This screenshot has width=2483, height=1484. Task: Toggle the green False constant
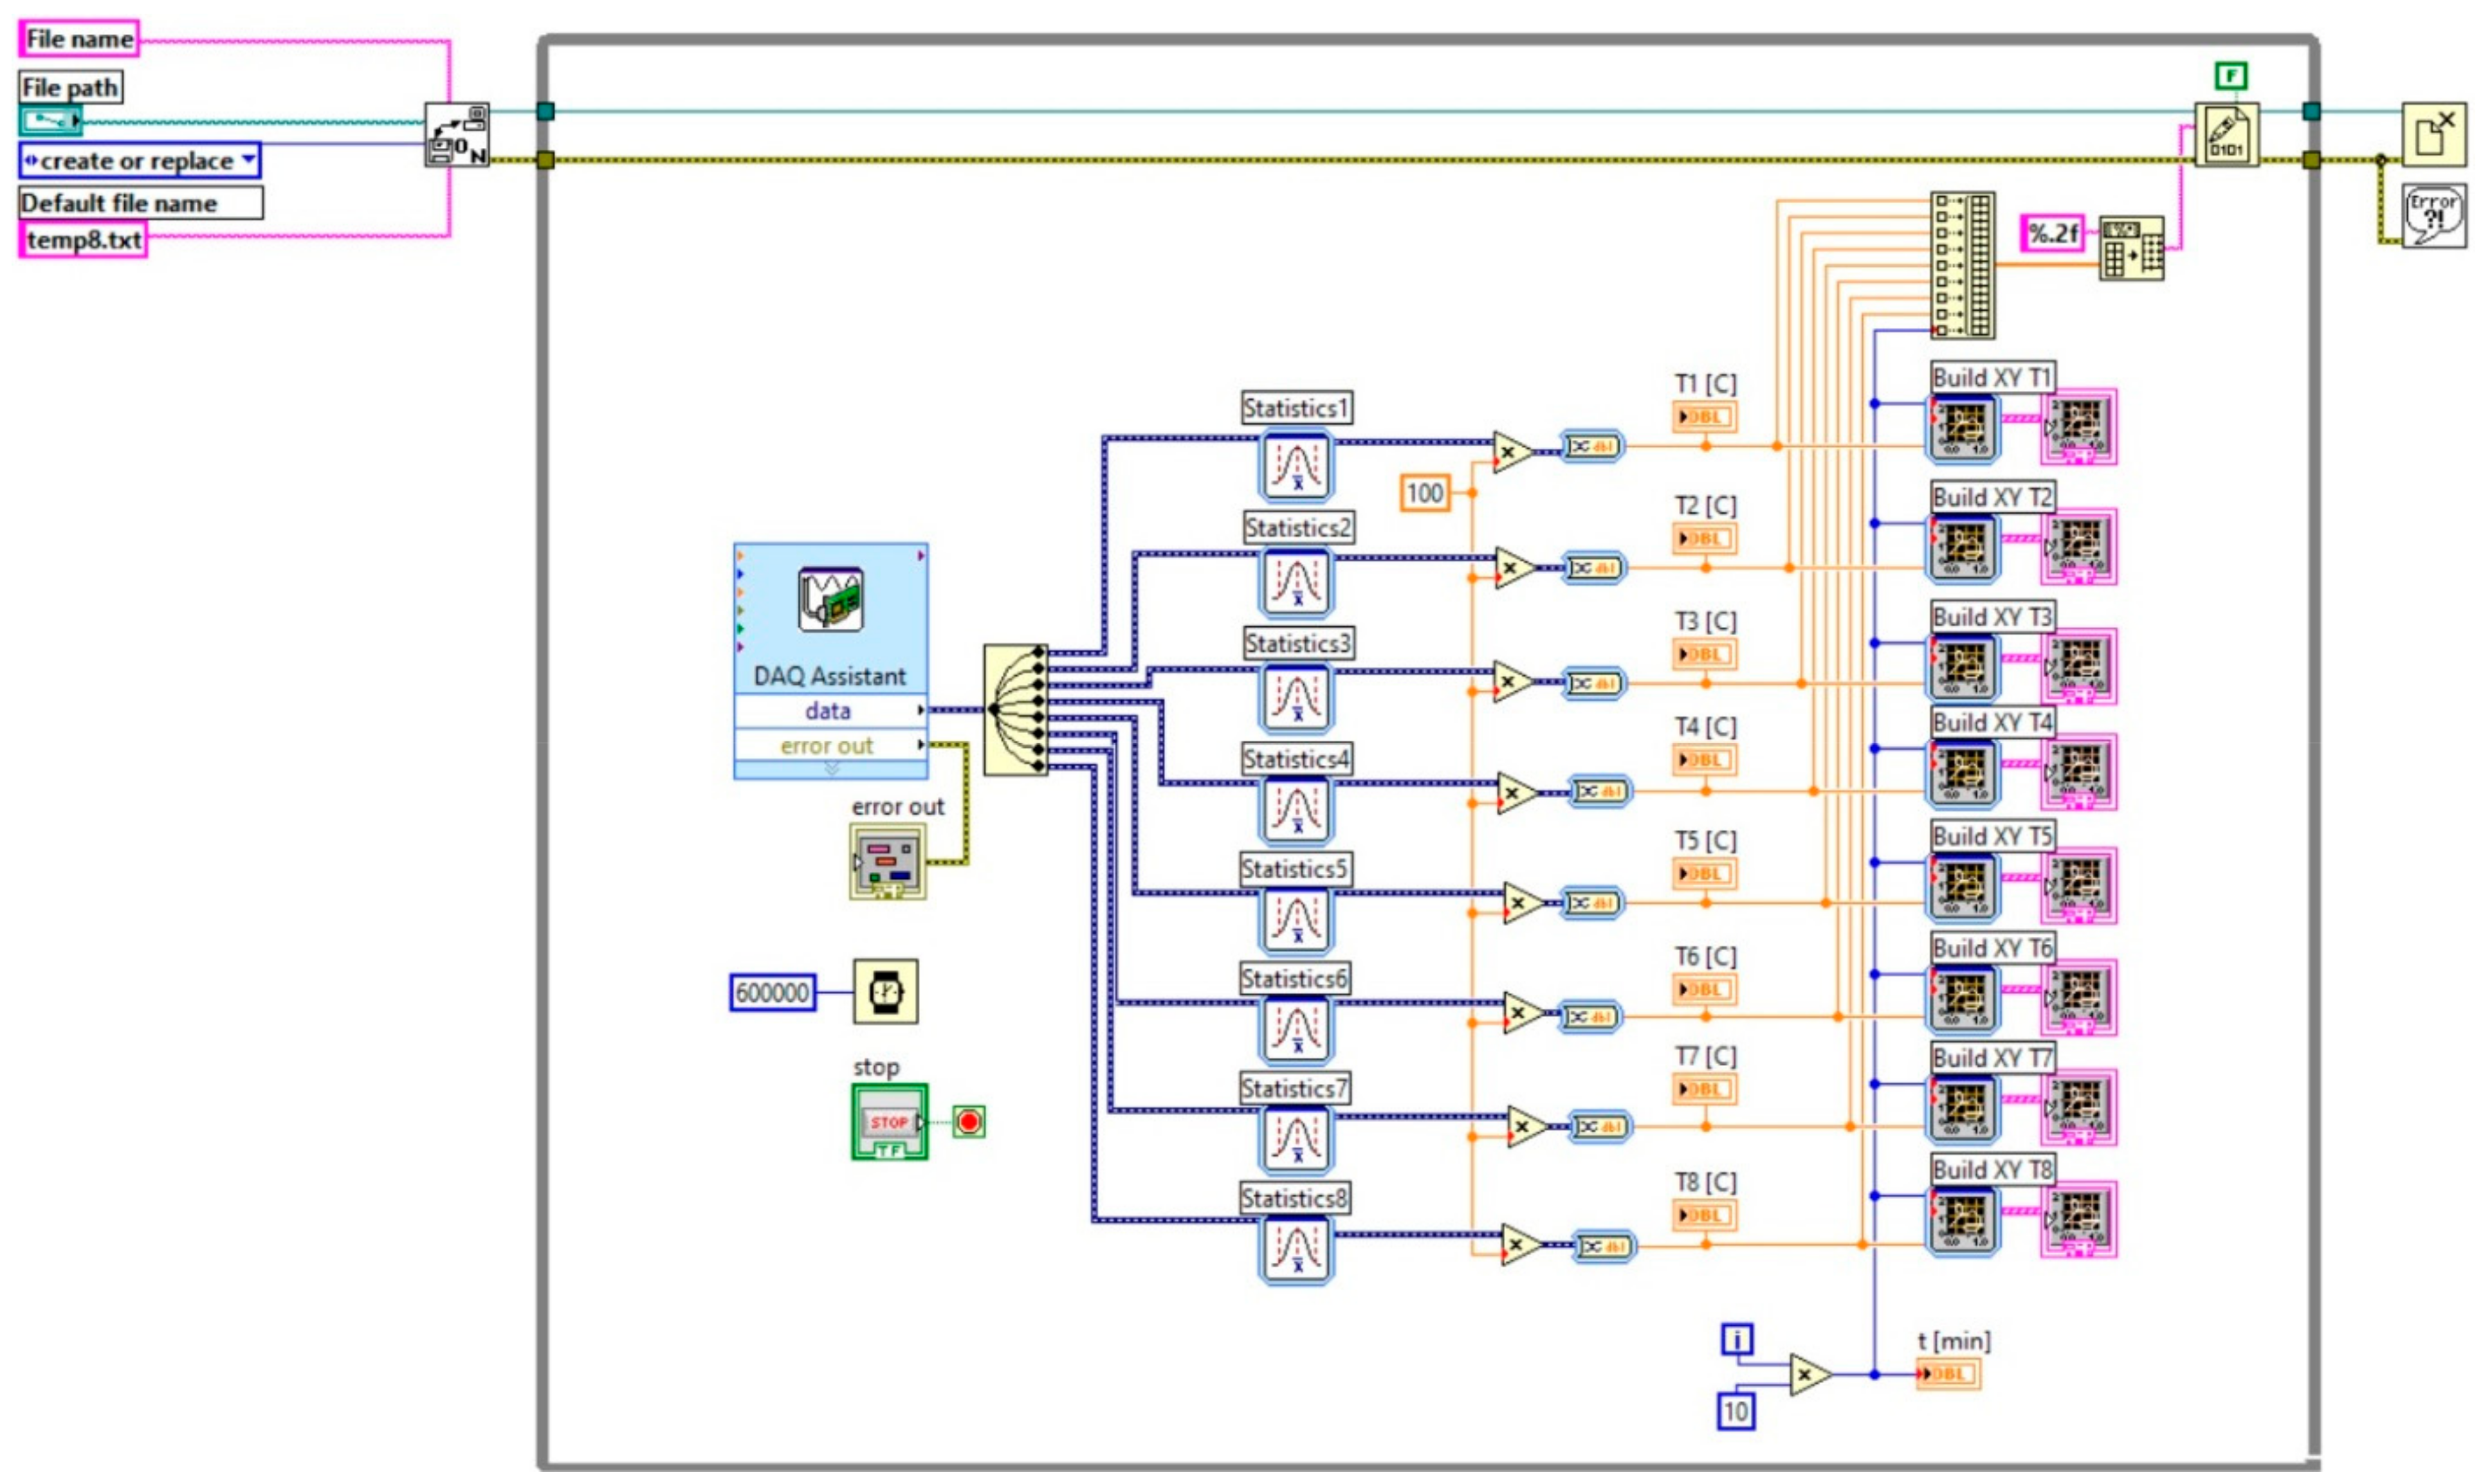point(2231,76)
